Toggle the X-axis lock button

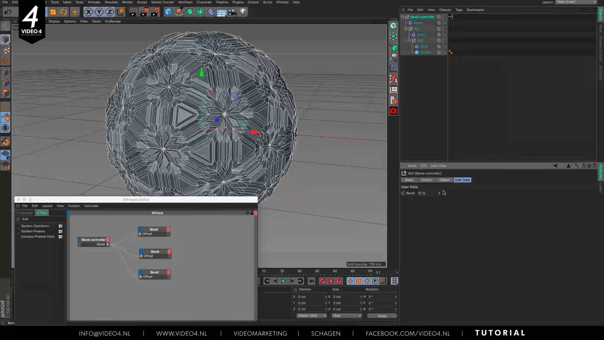click(88, 12)
